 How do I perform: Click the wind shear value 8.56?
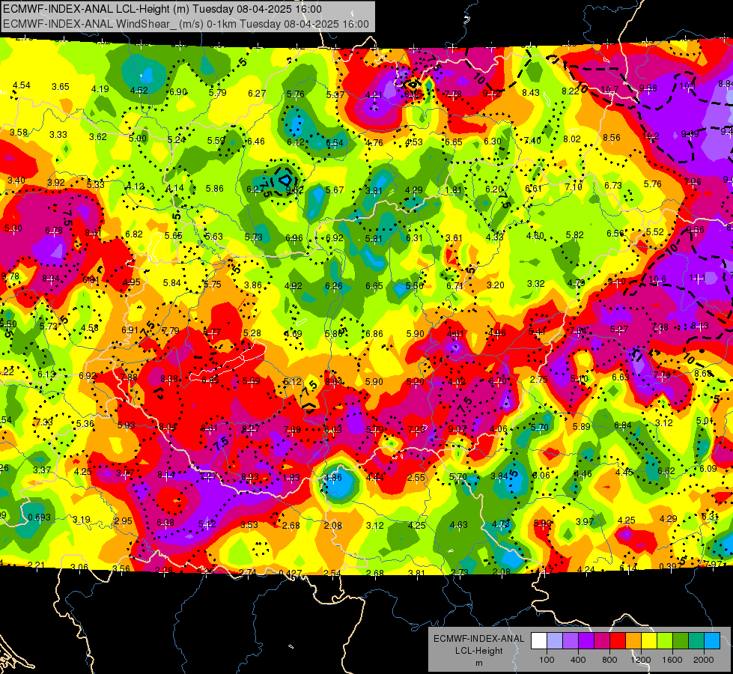tap(612, 138)
